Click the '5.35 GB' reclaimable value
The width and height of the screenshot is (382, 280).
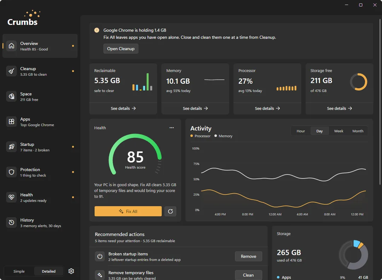tap(107, 81)
